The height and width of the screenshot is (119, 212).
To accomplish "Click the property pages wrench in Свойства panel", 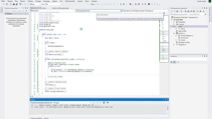I will click(178, 62).
